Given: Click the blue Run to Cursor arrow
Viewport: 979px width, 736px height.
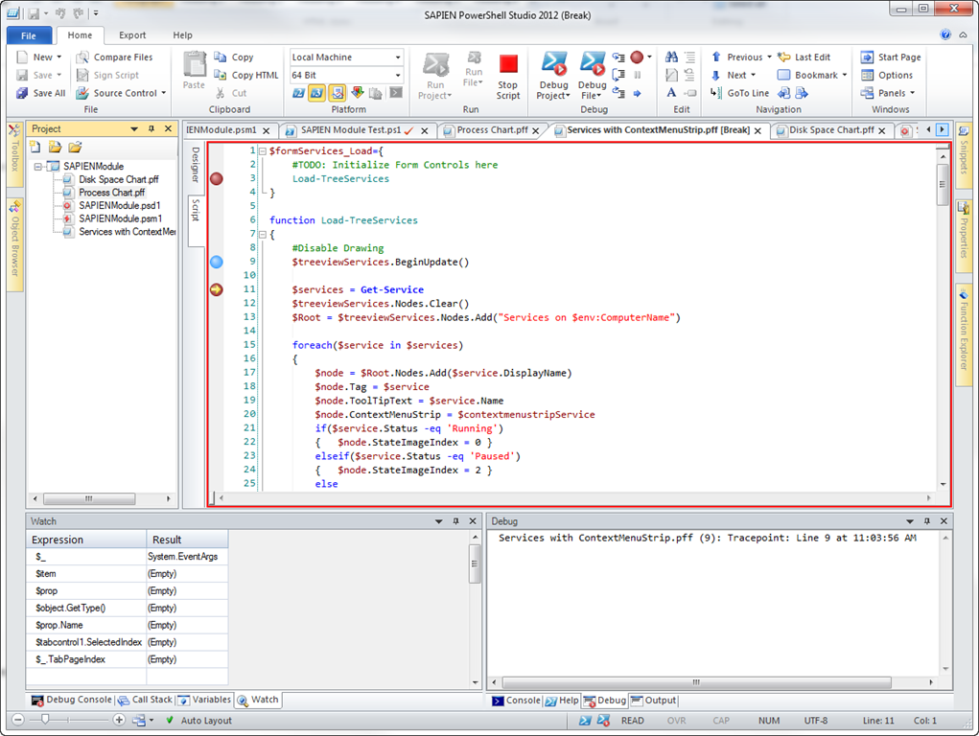Looking at the screenshot, I should click(637, 93).
